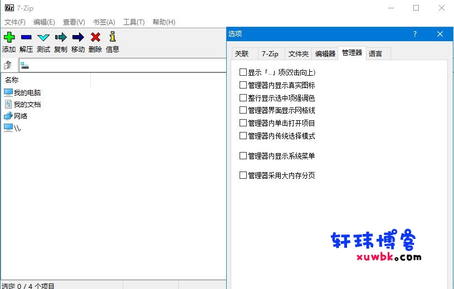
Task: Select 我的电脑 text in file list
Action: click(x=27, y=92)
